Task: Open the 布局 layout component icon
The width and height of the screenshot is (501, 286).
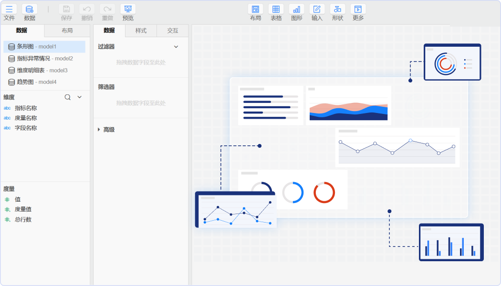Action: click(x=255, y=9)
